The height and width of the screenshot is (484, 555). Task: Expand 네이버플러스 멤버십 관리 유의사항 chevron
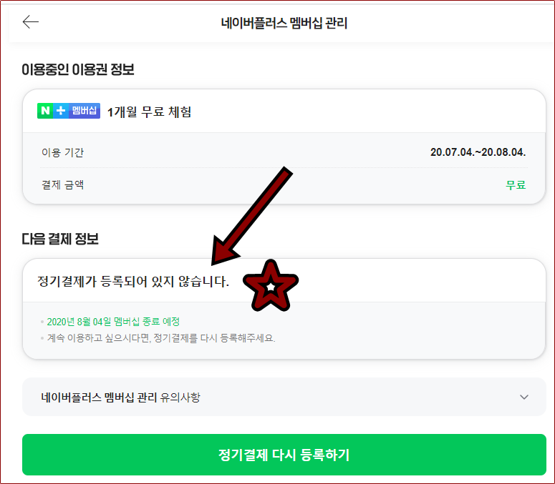click(x=524, y=397)
